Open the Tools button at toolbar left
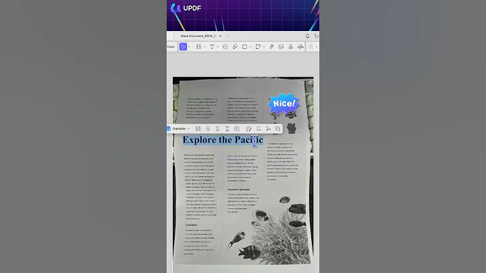Viewport: 486px width, 273px height. pos(171,47)
